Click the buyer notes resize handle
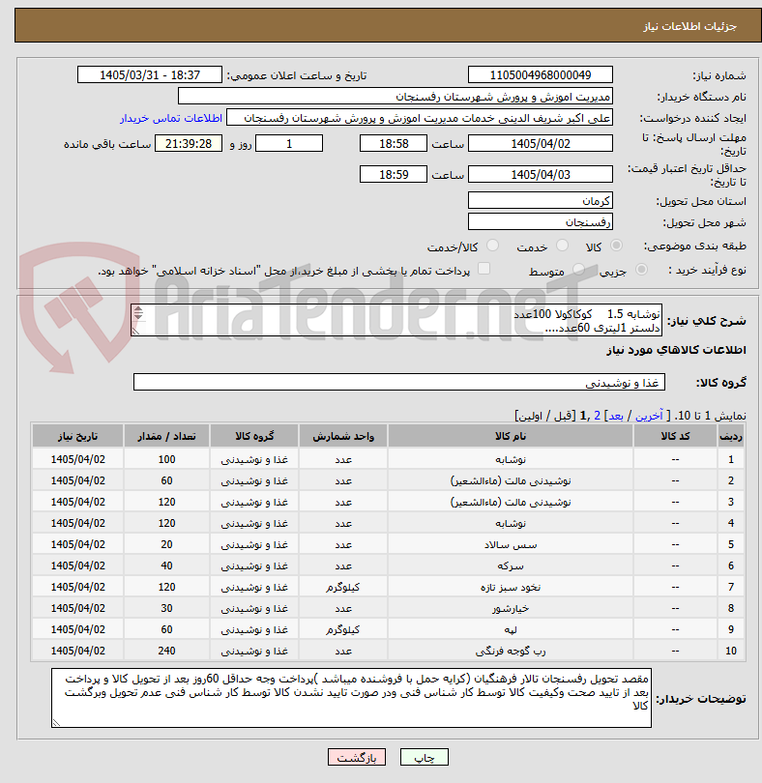The height and width of the screenshot is (783, 762). [x=56, y=722]
